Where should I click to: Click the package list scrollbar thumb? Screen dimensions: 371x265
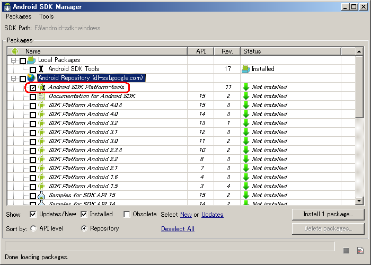[359, 86]
